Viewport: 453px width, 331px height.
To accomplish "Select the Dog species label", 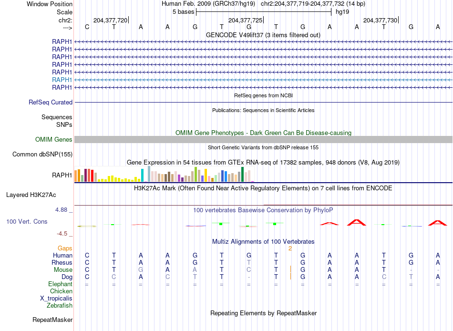I will click(x=67, y=277).
